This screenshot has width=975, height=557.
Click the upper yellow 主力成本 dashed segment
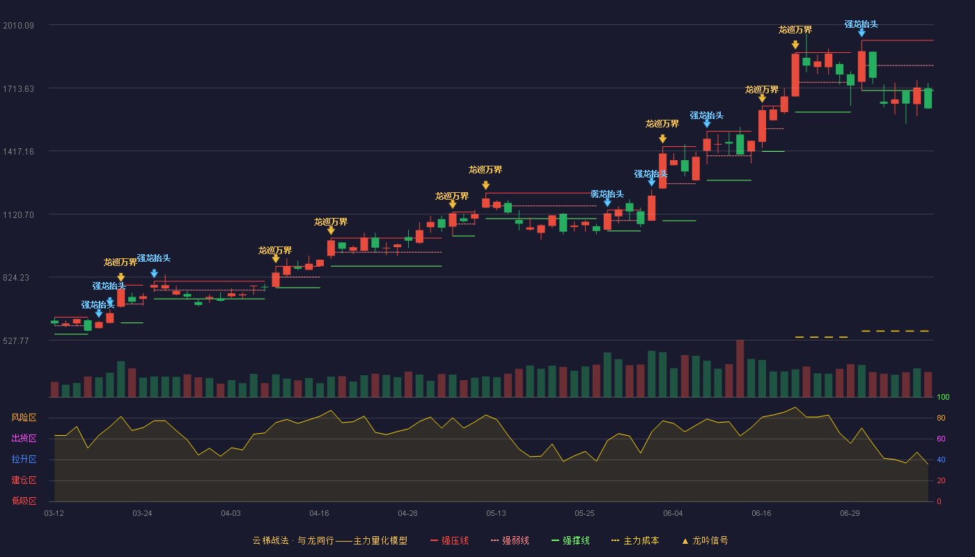click(895, 331)
